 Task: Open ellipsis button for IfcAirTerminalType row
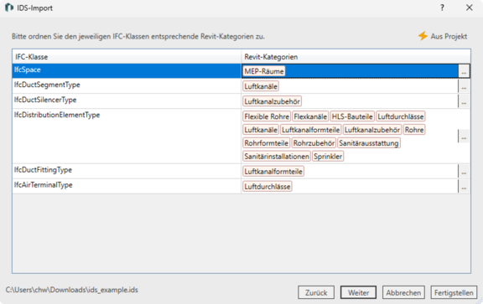464,187
